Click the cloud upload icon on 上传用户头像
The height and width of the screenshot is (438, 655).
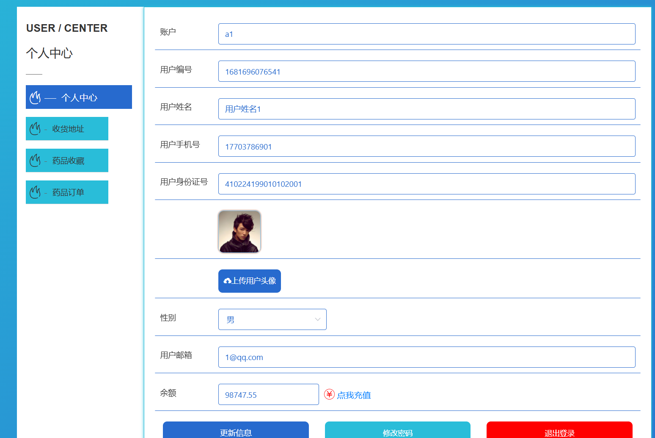point(227,281)
